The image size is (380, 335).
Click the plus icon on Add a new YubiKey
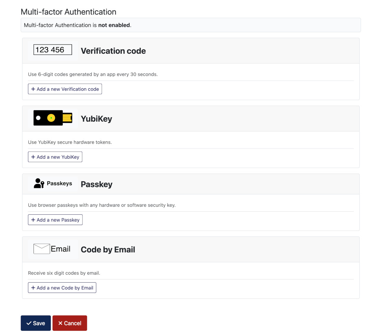pos(32,157)
